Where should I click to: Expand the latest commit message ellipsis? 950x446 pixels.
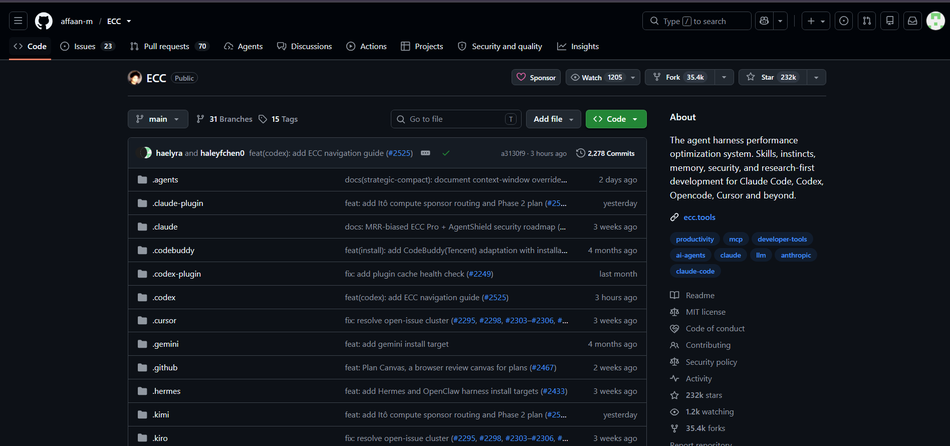[425, 153]
